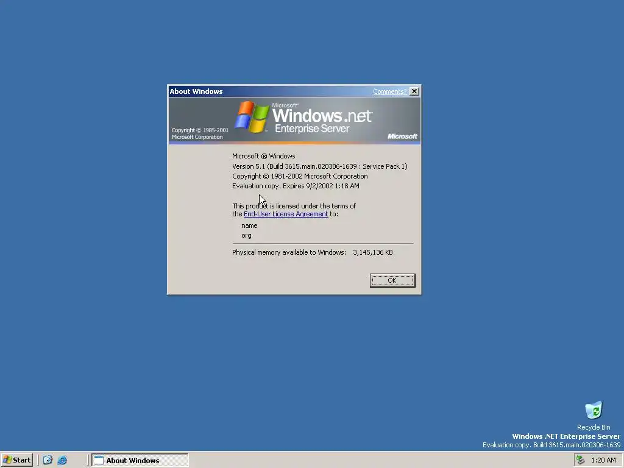Click the system tray network icon
This screenshot has height=468, width=624.
[x=581, y=460]
